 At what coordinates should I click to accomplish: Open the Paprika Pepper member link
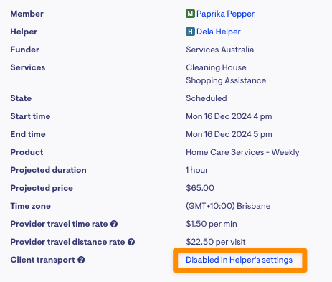pyautogui.click(x=225, y=14)
